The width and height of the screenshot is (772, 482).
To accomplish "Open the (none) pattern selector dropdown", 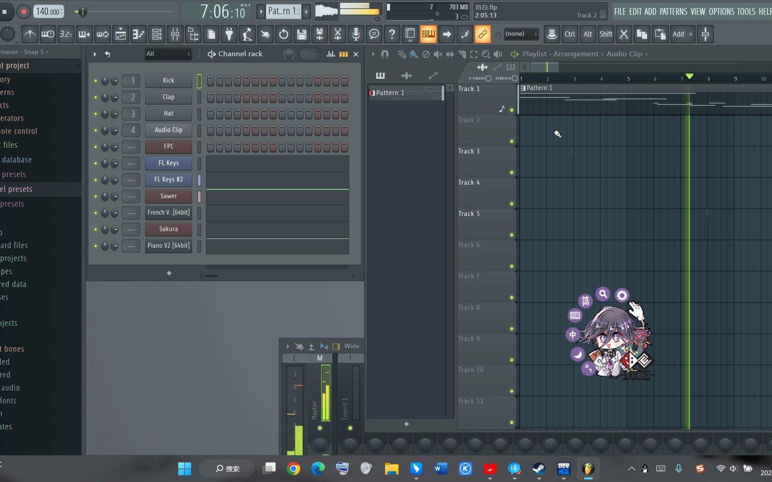I will point(520,34).
